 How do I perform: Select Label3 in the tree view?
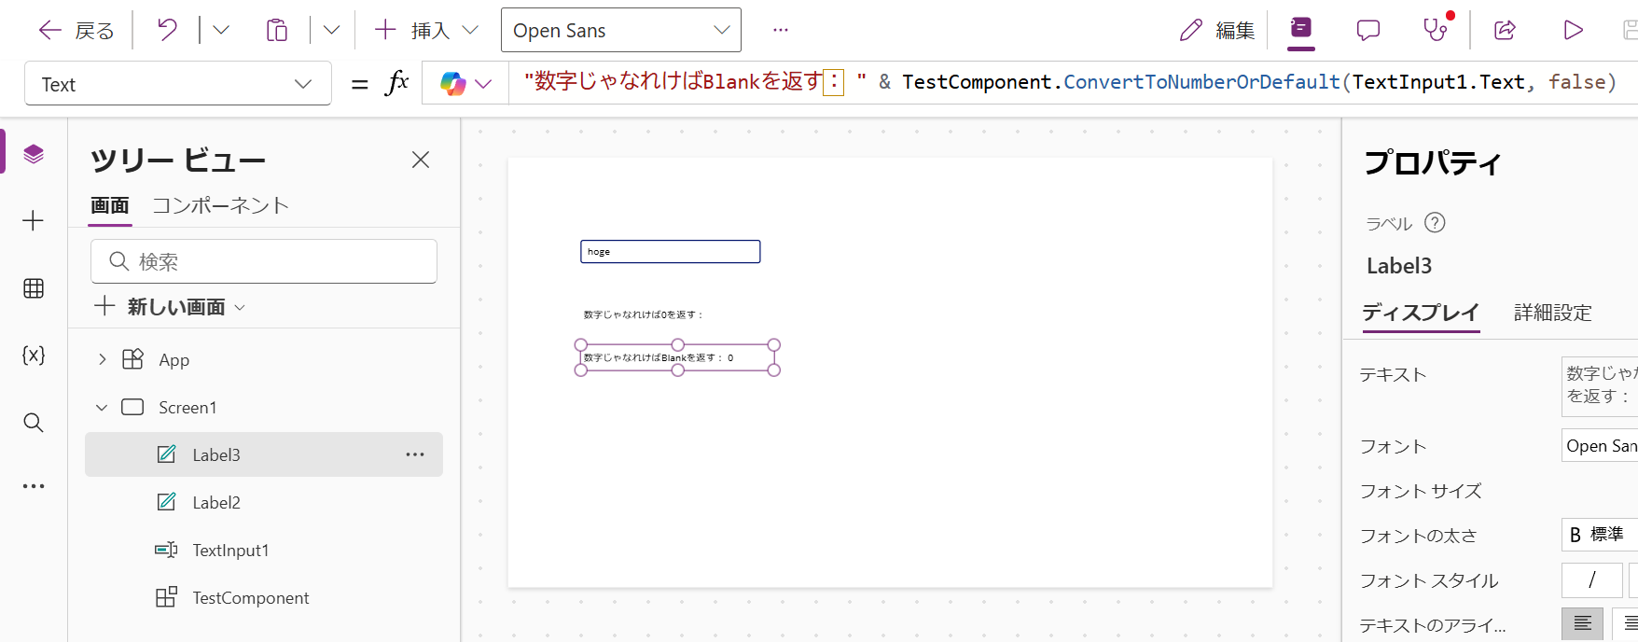coord(215,454)
